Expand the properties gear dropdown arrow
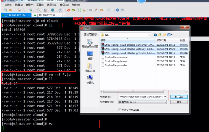 (x=34, y=10)
